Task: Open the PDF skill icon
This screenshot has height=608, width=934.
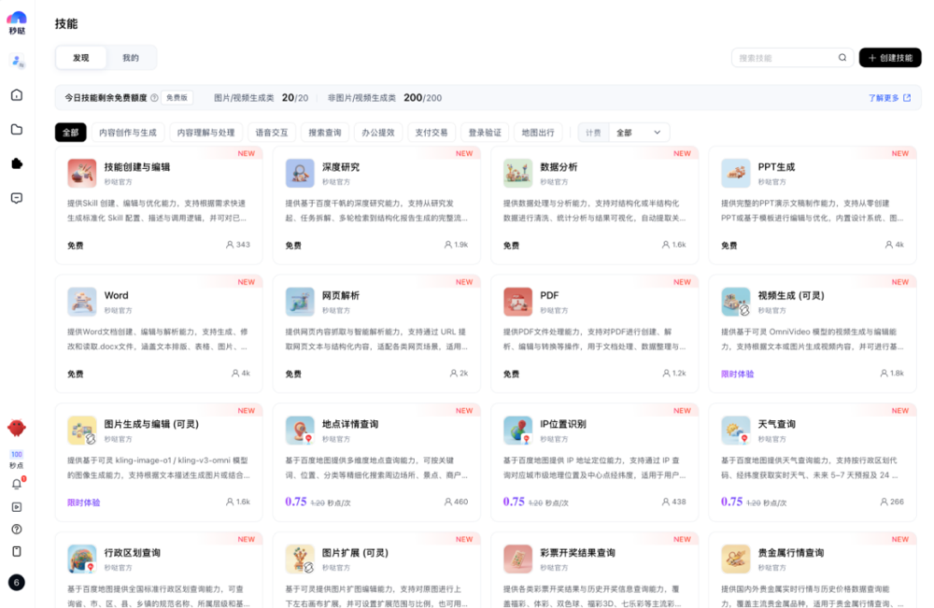Action: pyautogui.click(x=518, y=302)
